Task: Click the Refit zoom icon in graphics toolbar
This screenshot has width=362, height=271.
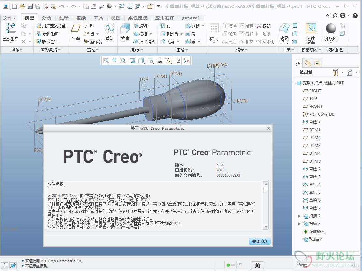Action: click(106, 61)
